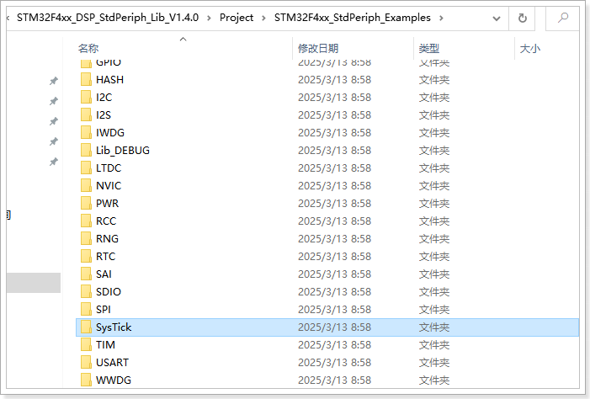Select the I2C folder name
The width and height of the screenshot is (590, 399).
[104, 97]
